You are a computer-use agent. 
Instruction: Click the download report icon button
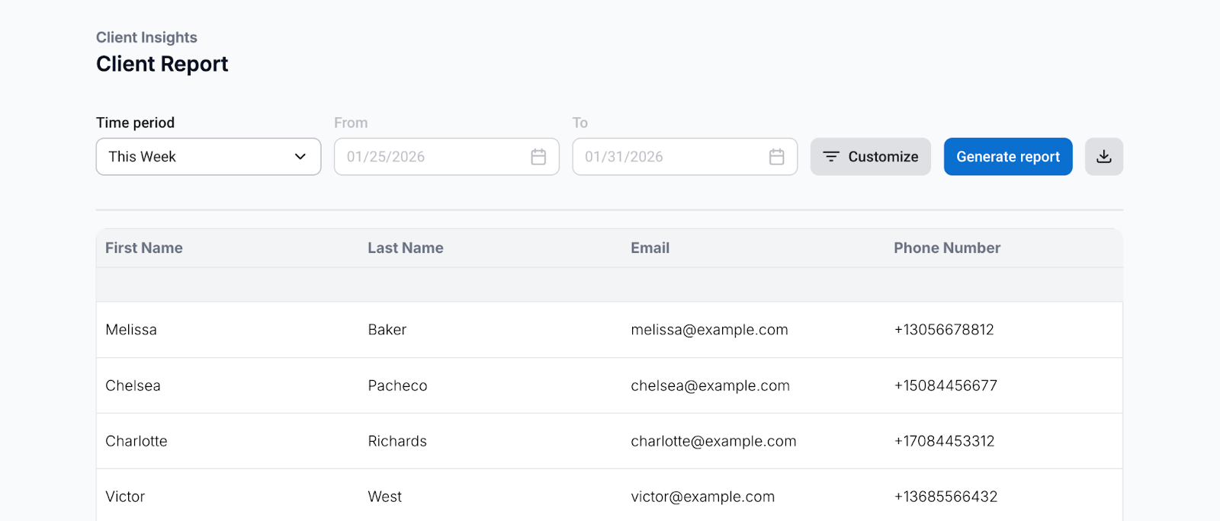[x=1103, y=157]
